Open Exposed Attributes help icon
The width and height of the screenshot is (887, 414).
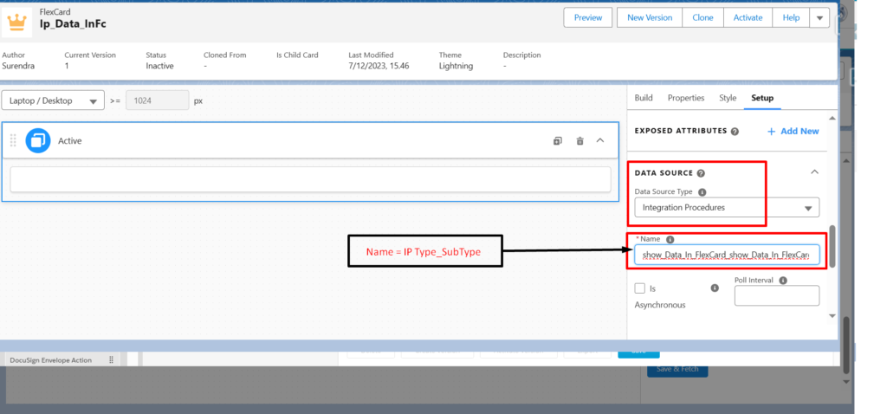pyautogui.click(x=735, y=131)
